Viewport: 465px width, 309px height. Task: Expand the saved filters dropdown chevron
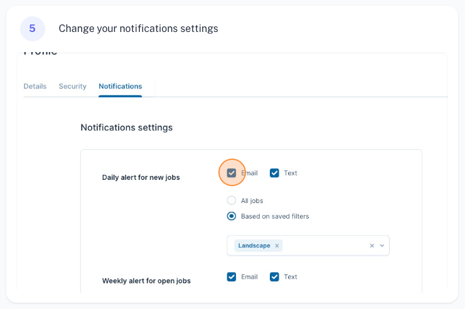[382, 246]
